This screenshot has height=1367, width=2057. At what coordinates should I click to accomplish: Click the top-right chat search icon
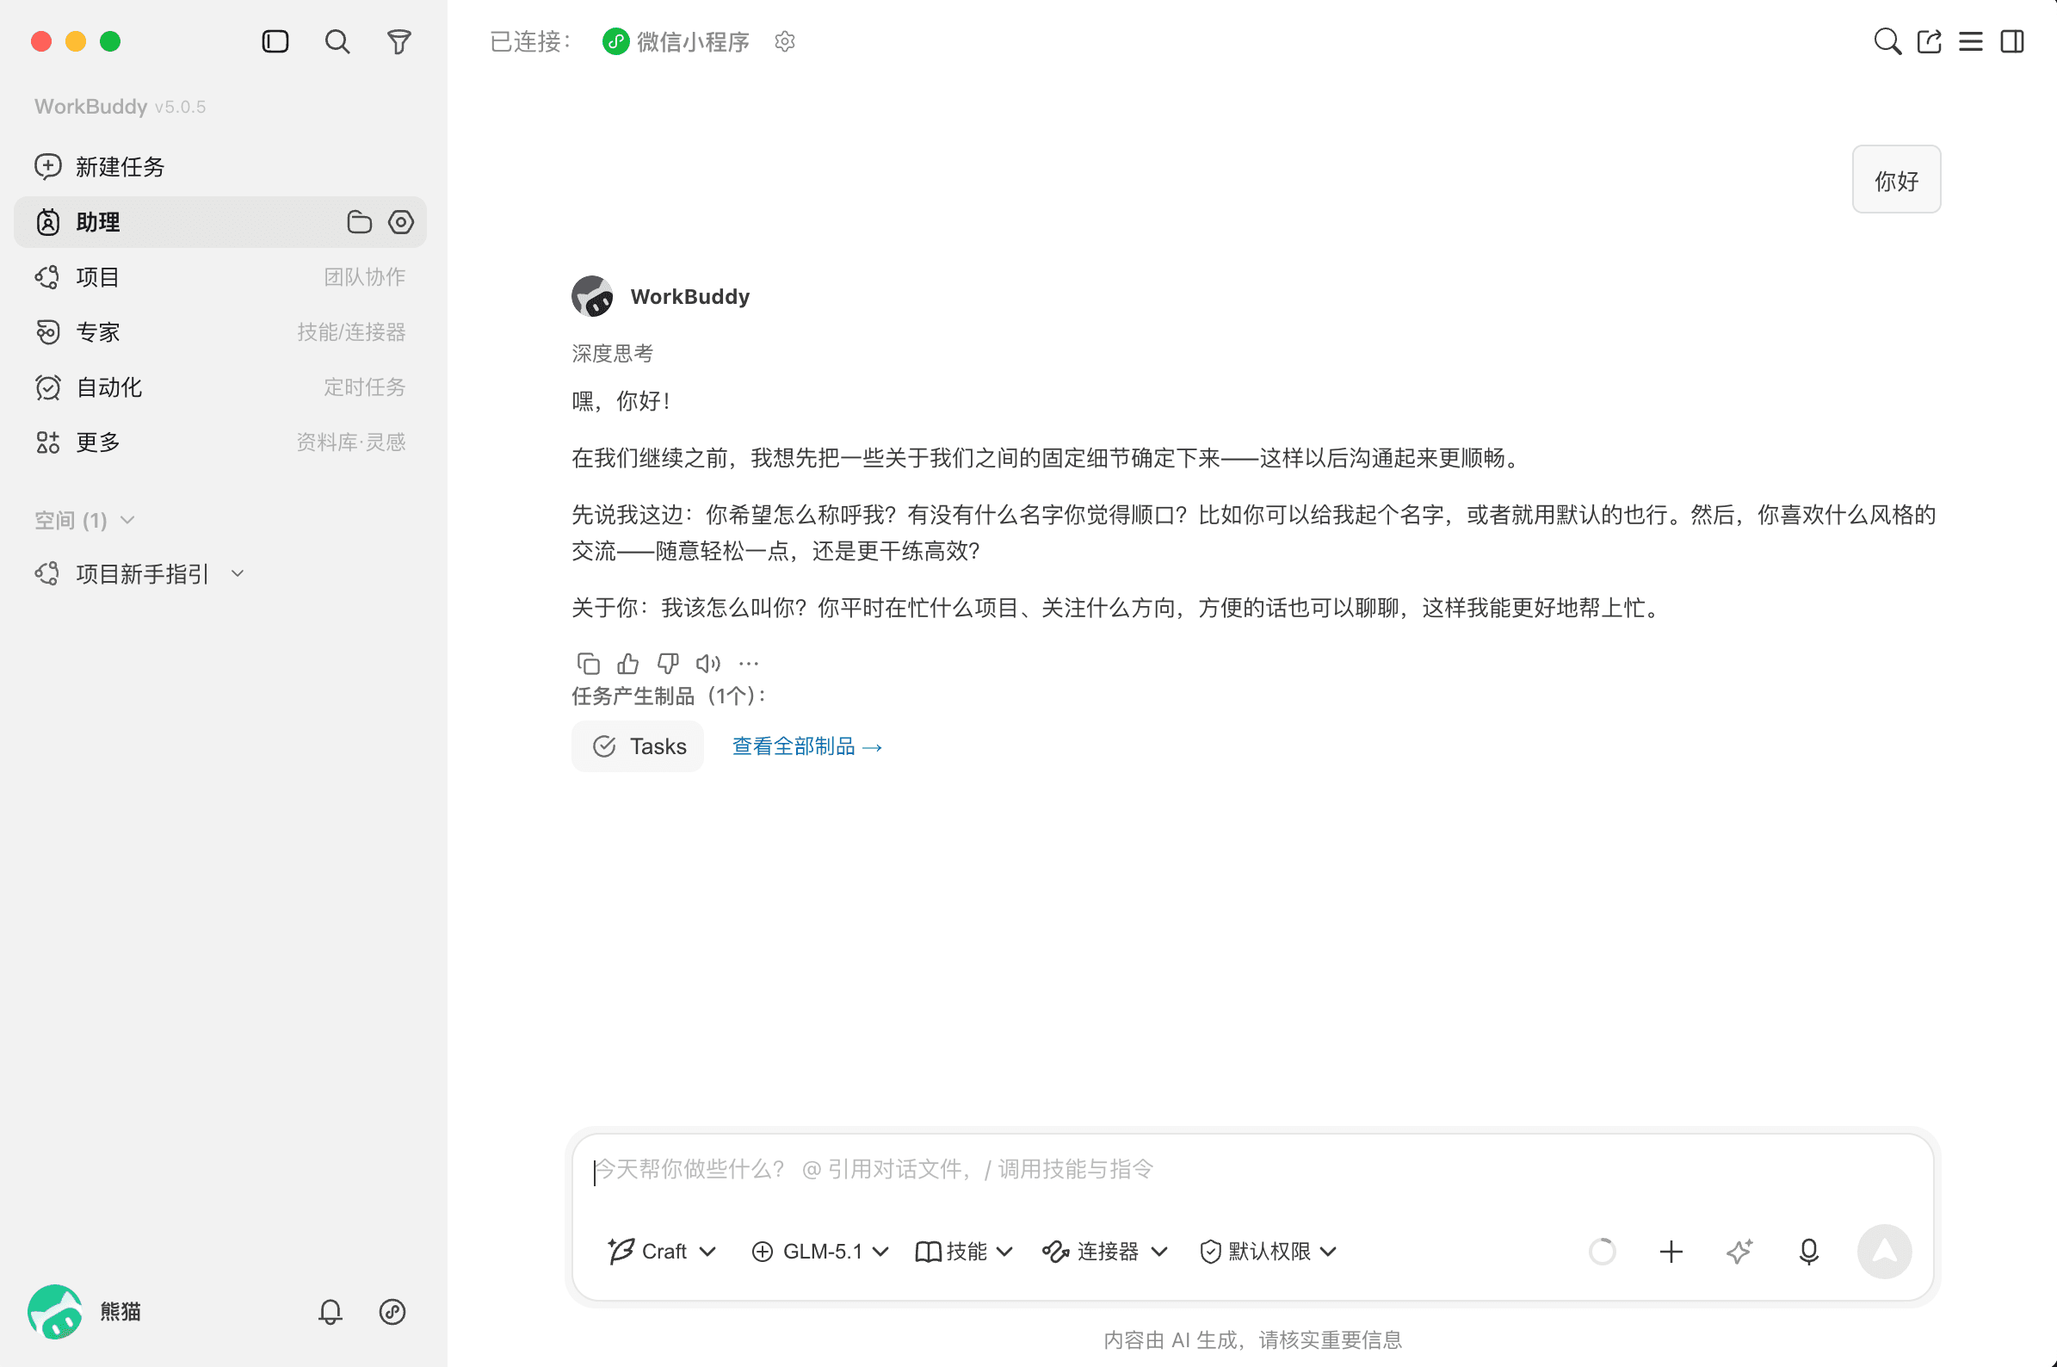point(1887,41)
